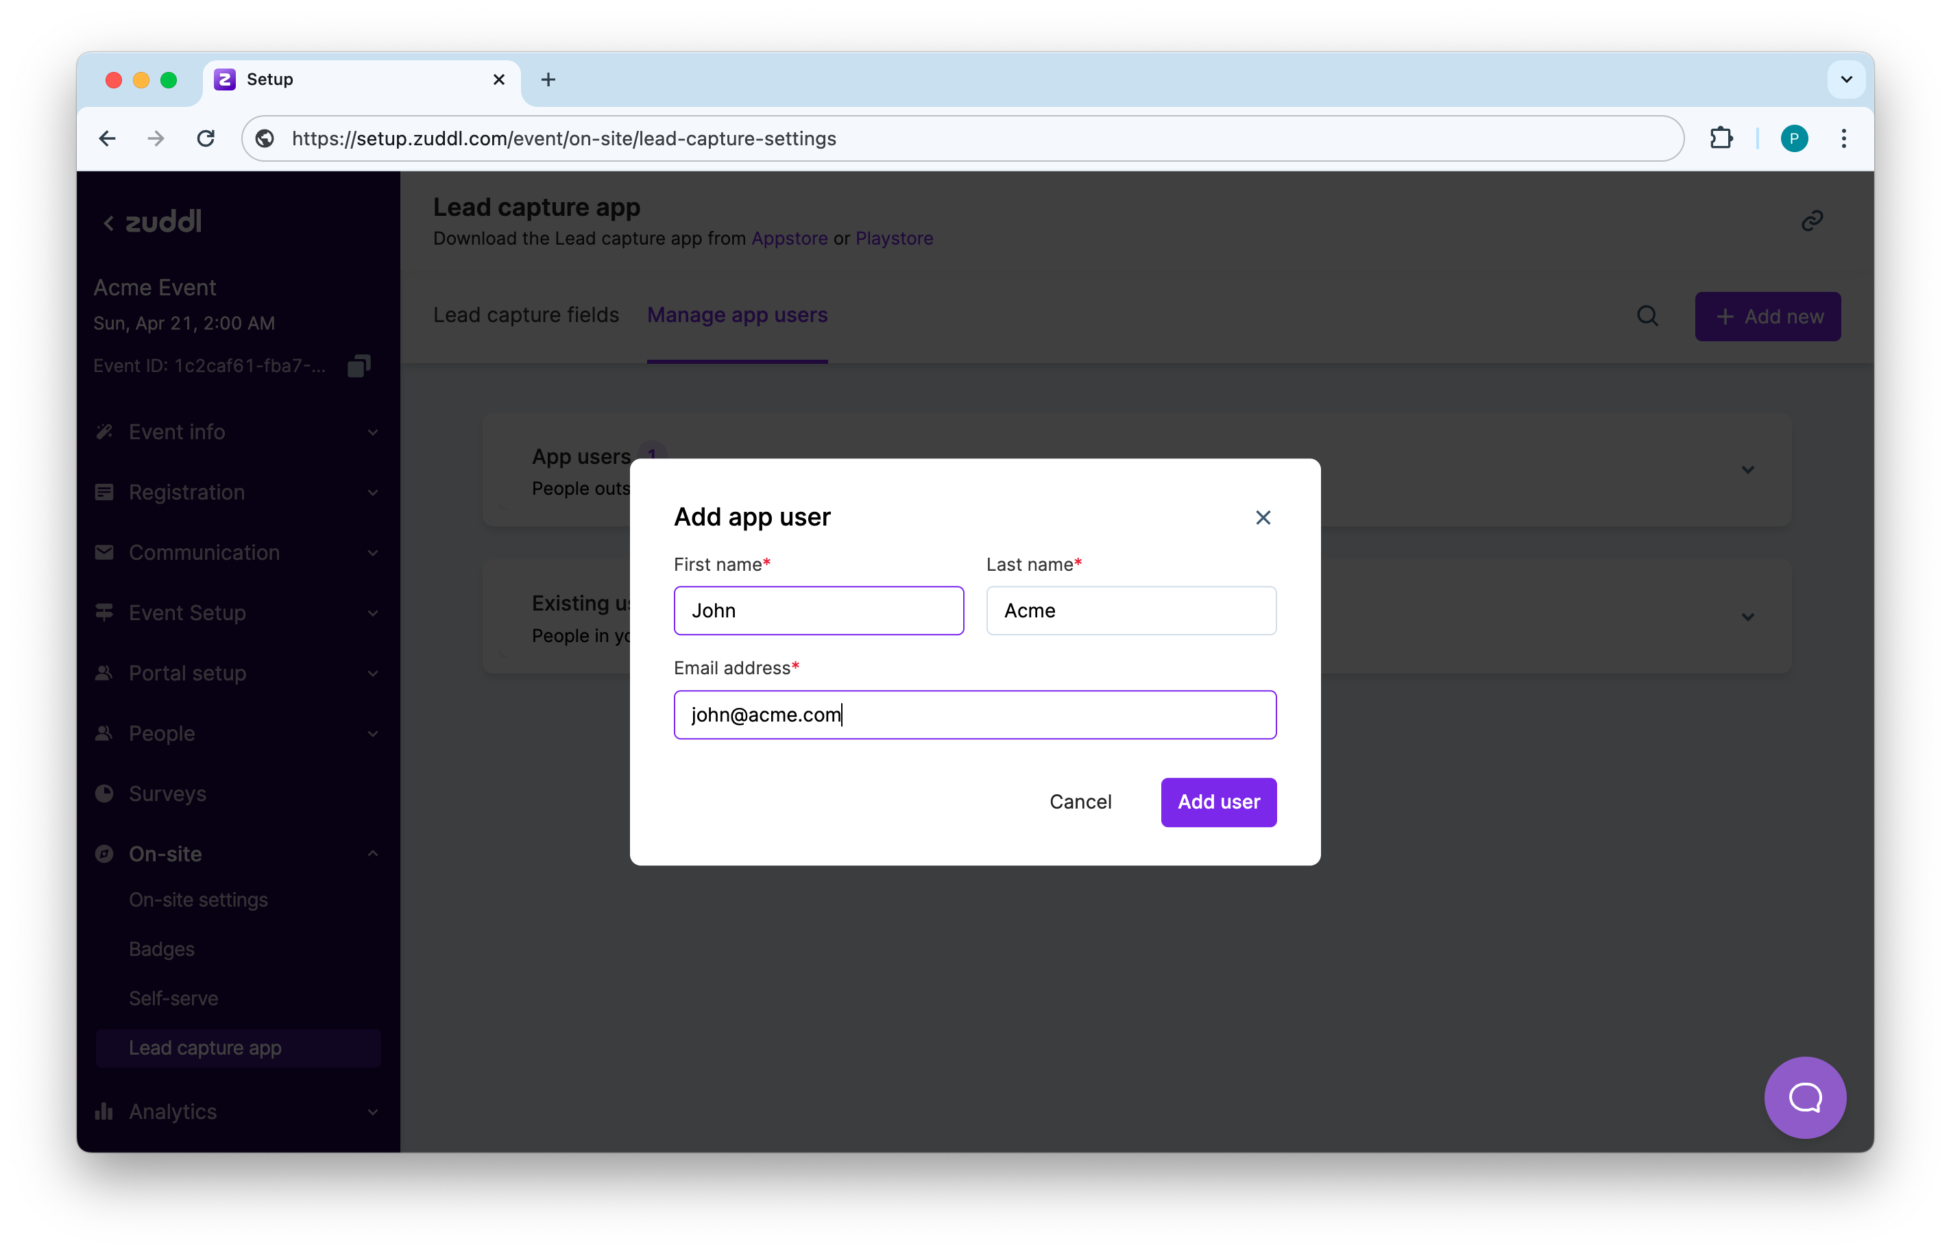1951x1254 pixels.
Task: Copy the Event ID icon
Action: pyautogui.click(x=359, y=366)
